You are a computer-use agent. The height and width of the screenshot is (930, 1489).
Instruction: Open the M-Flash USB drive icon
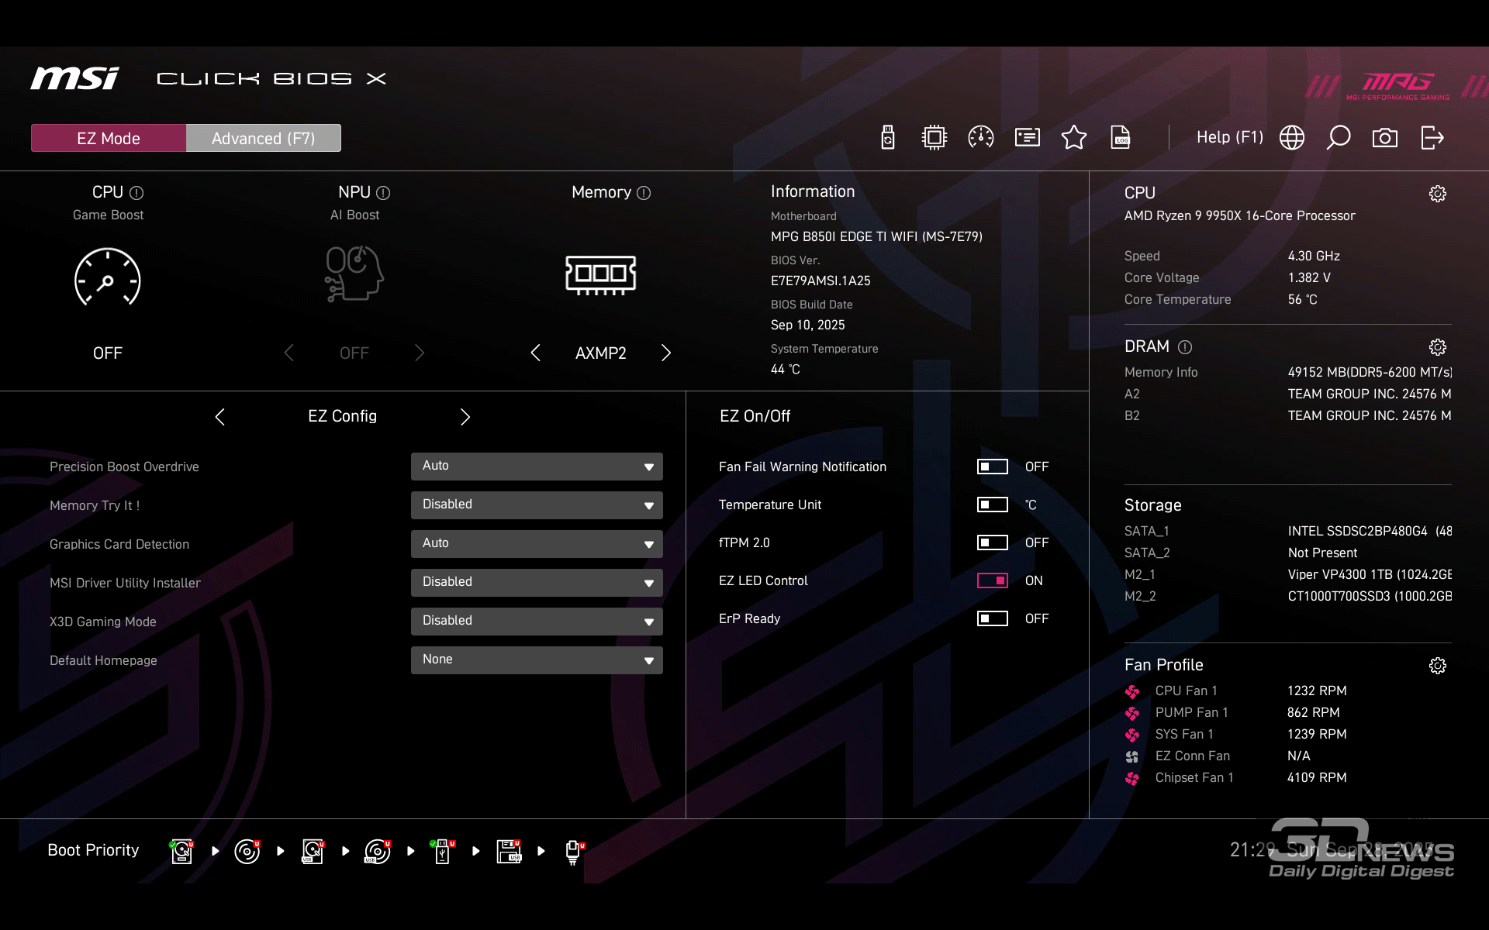click(888, 138)
